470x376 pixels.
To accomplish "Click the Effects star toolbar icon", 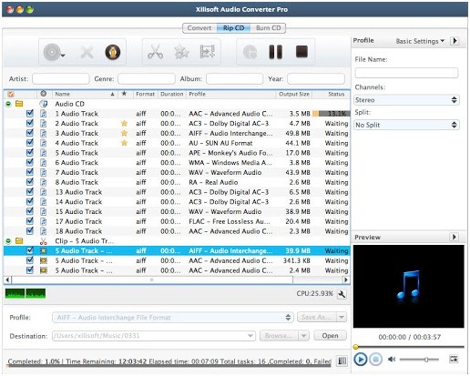I will (x=181, y=52).
